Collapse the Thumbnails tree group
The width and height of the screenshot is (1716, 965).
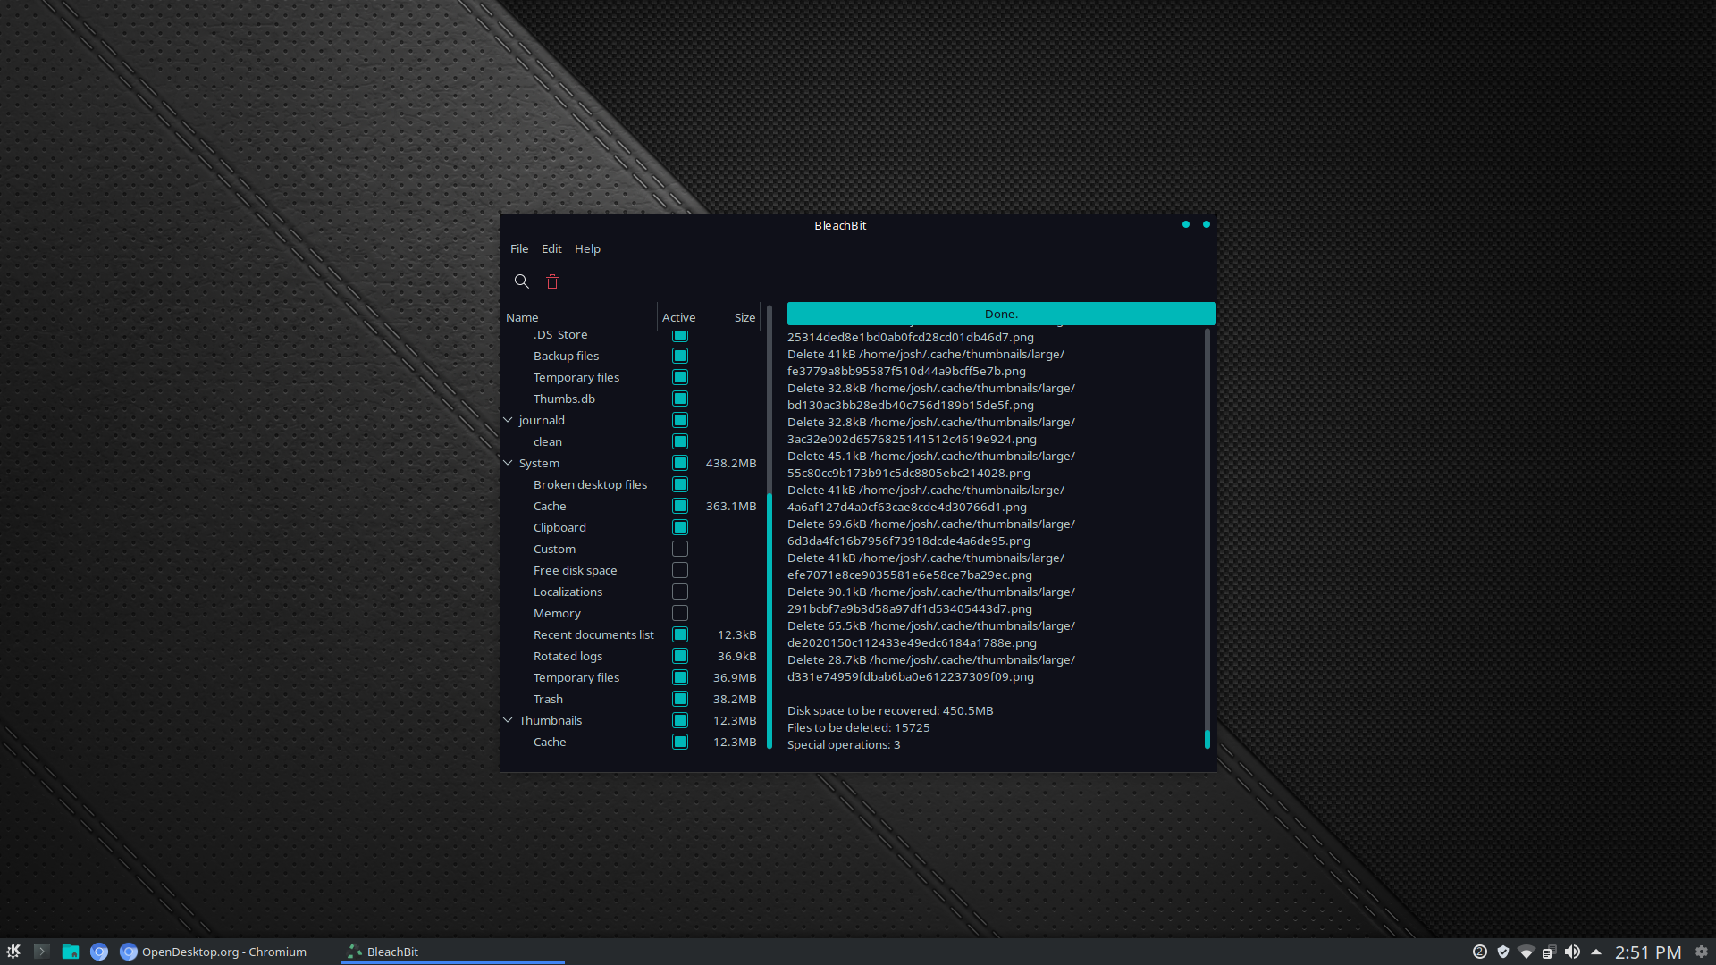coord(508,720)
